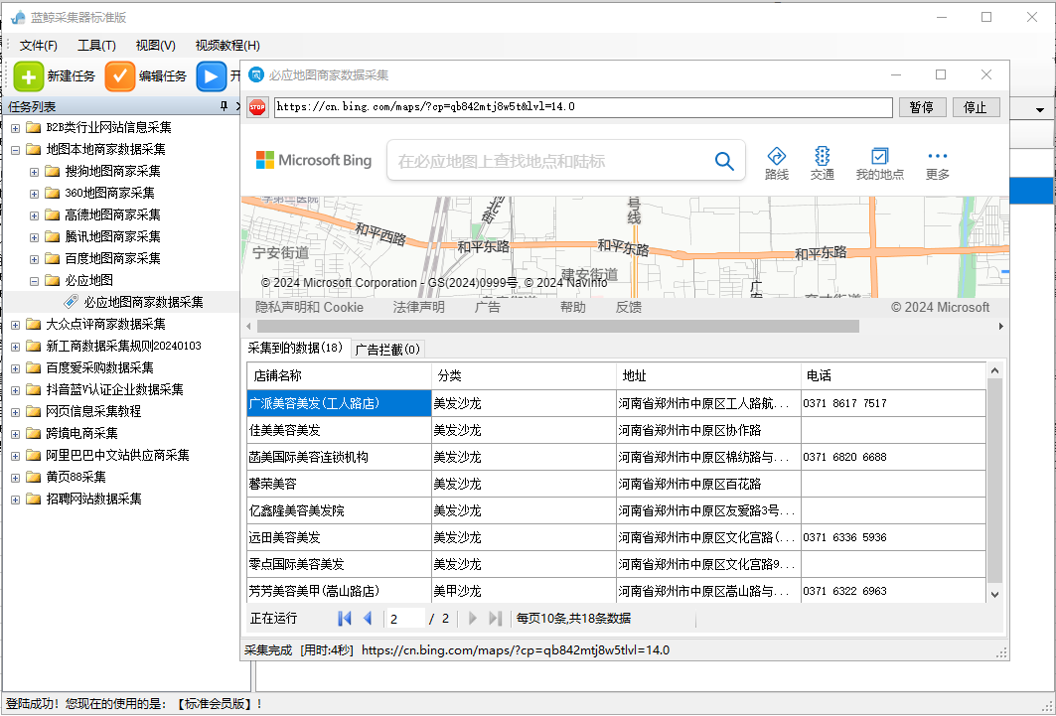Click the 停止 button

coord(976,107)
